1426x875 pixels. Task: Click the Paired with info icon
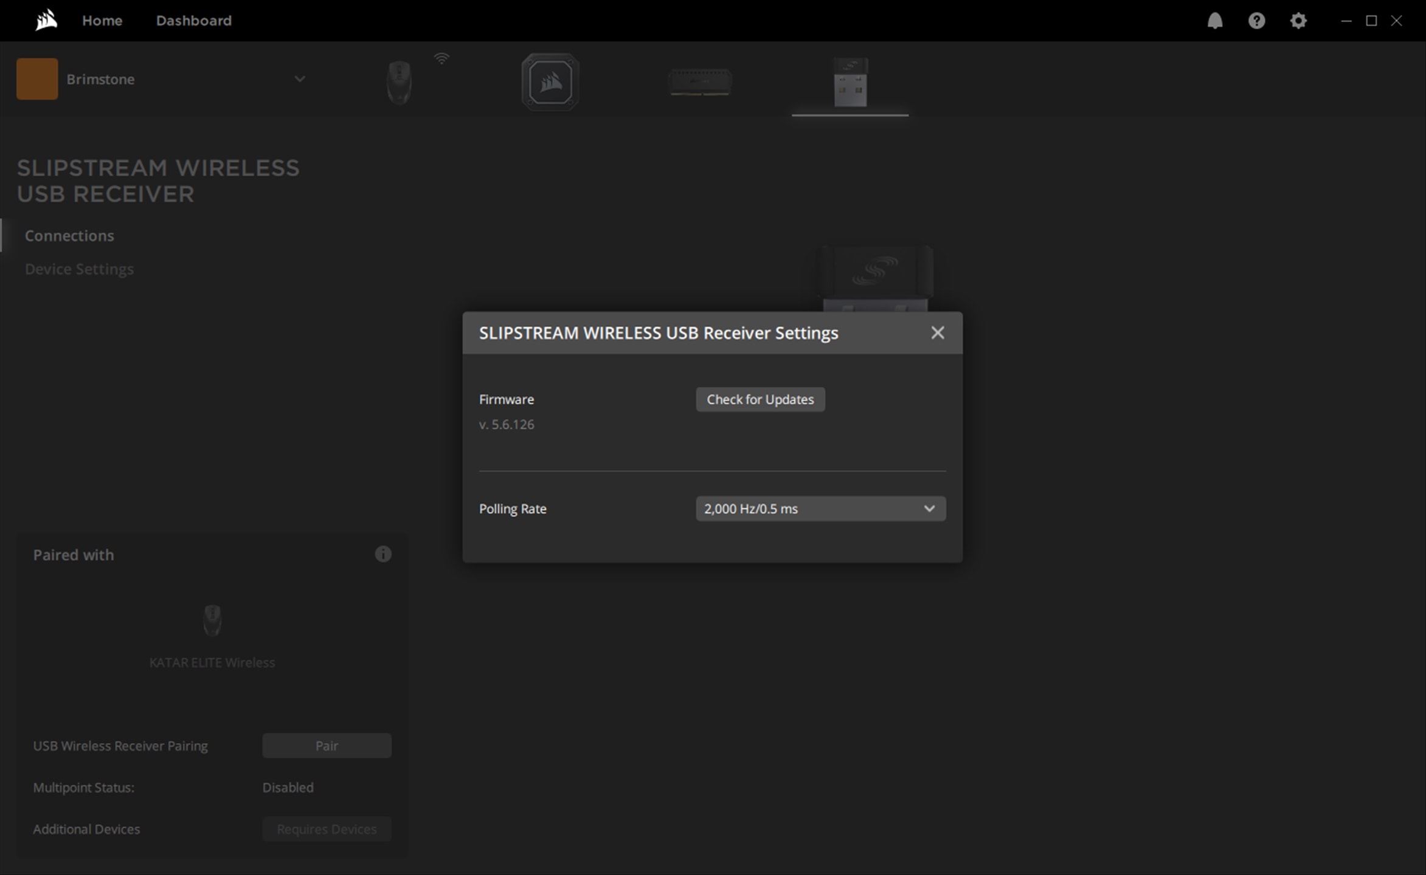pyautogui.click(x=382, y=554)
